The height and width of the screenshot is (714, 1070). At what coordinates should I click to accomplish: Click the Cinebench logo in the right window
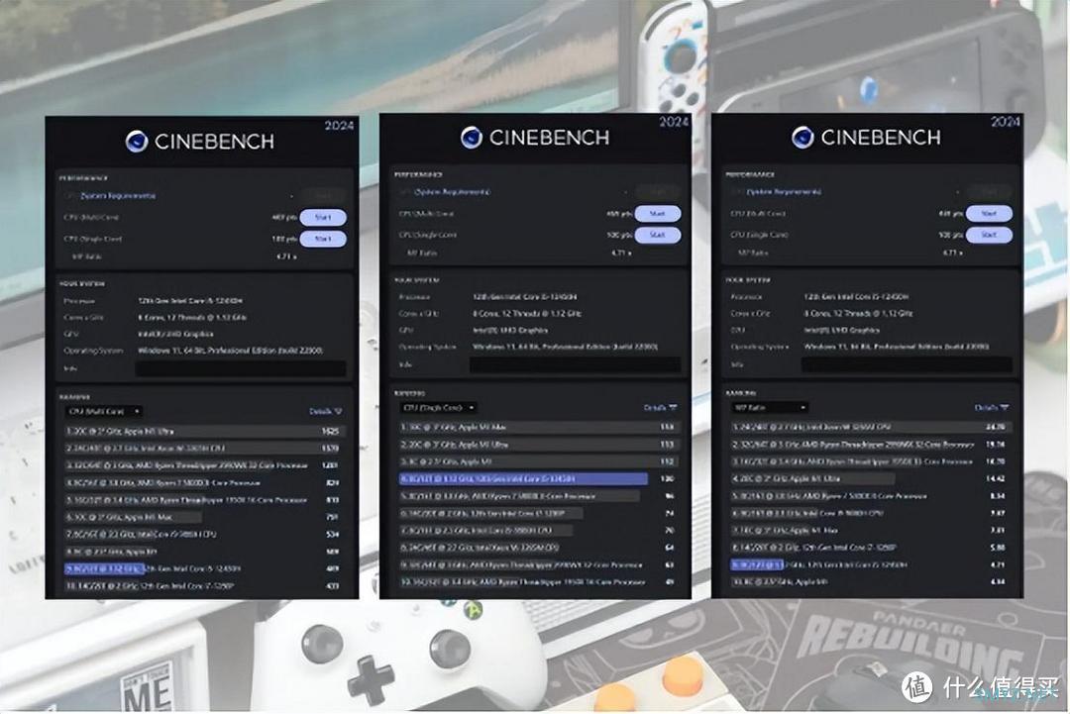click(866, 137)
